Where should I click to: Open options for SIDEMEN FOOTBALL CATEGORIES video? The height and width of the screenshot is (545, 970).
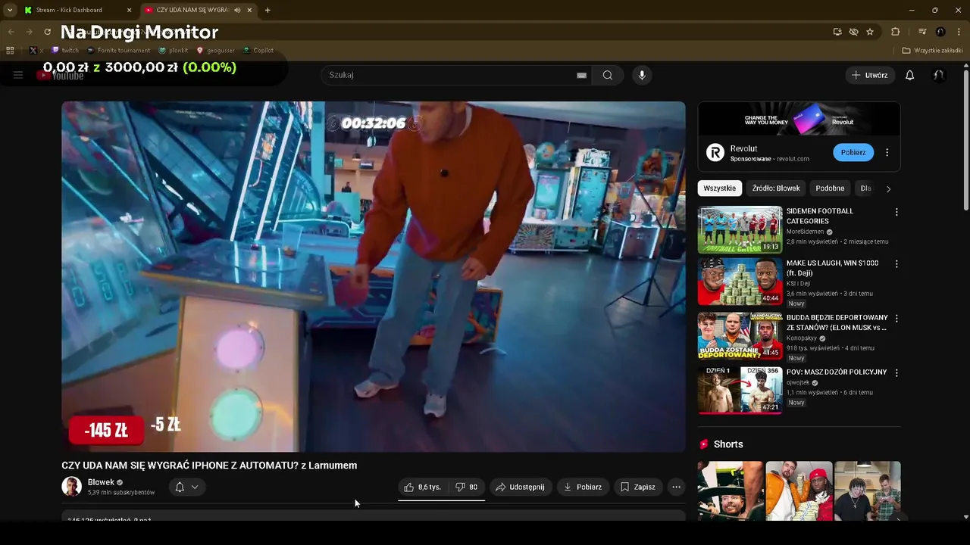coord(896,213)
